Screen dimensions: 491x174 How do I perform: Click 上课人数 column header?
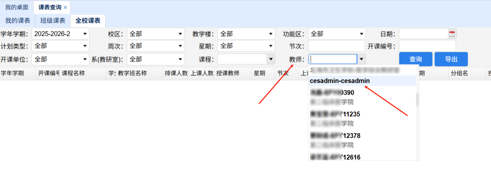click(x=201, y=74)
